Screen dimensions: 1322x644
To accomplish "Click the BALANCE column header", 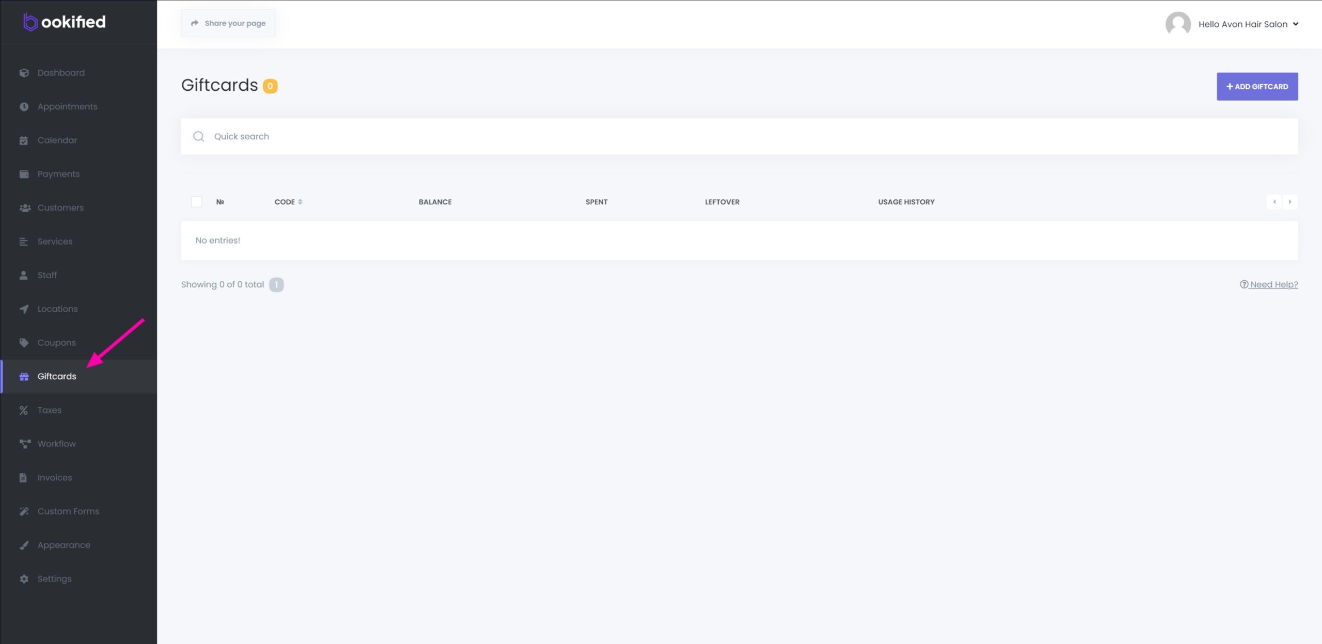I will click(435, 202).
